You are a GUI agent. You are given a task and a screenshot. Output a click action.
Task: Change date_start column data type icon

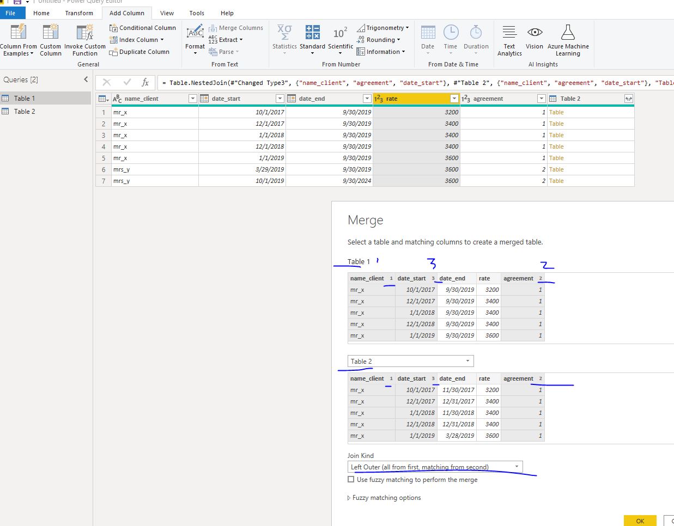204,99
